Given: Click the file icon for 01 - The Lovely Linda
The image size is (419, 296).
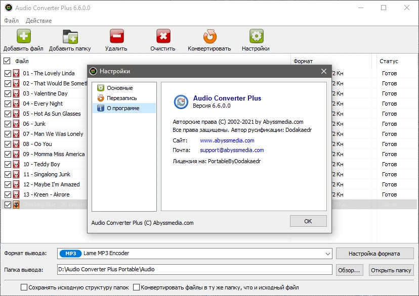Looking at the screenshot, I should 16,73.
